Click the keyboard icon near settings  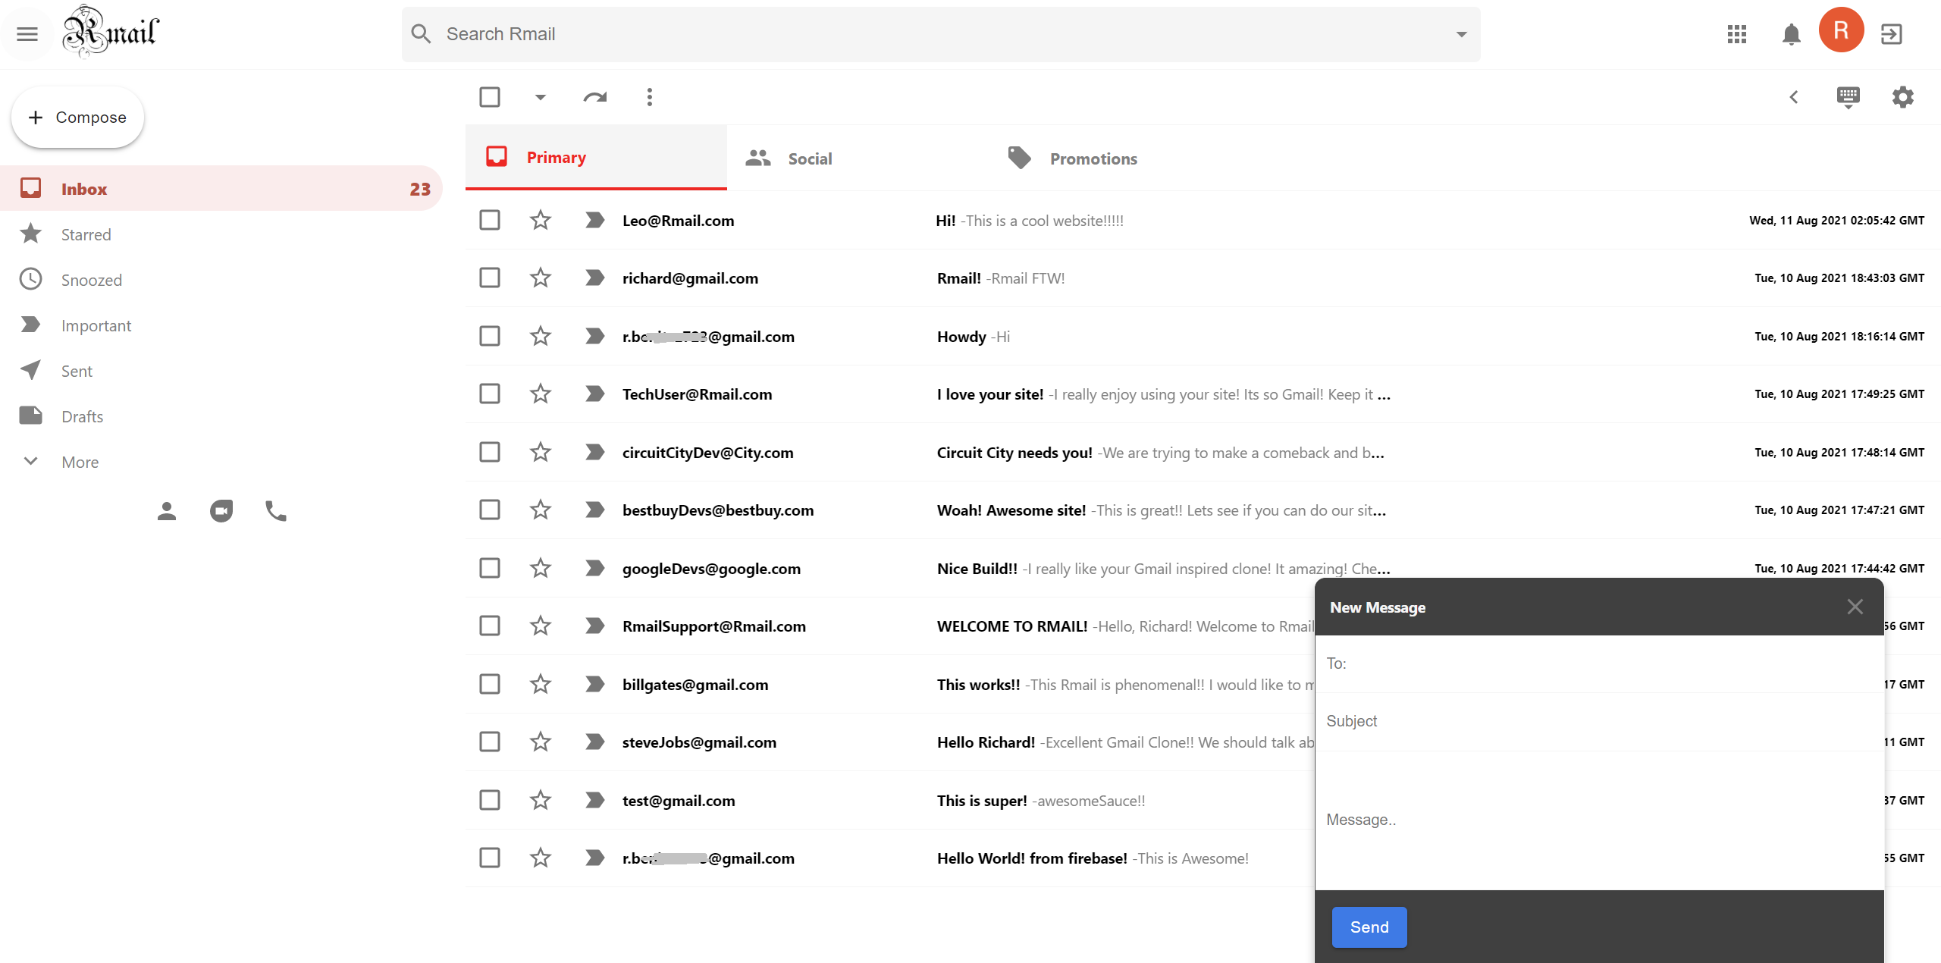(x=1848, y=97)
